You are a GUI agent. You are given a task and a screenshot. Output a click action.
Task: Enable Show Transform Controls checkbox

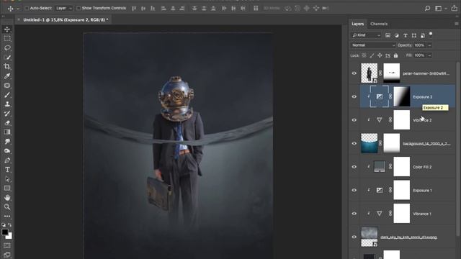(79, 8)
